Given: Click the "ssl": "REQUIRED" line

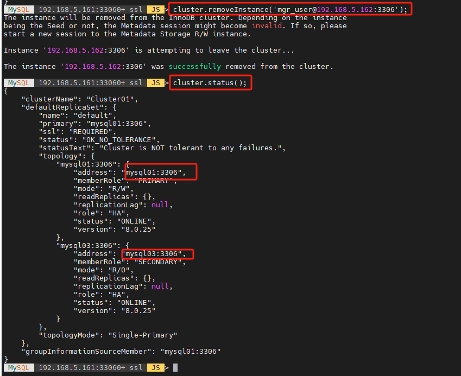Looking at the screenshot, I should 78,131.
